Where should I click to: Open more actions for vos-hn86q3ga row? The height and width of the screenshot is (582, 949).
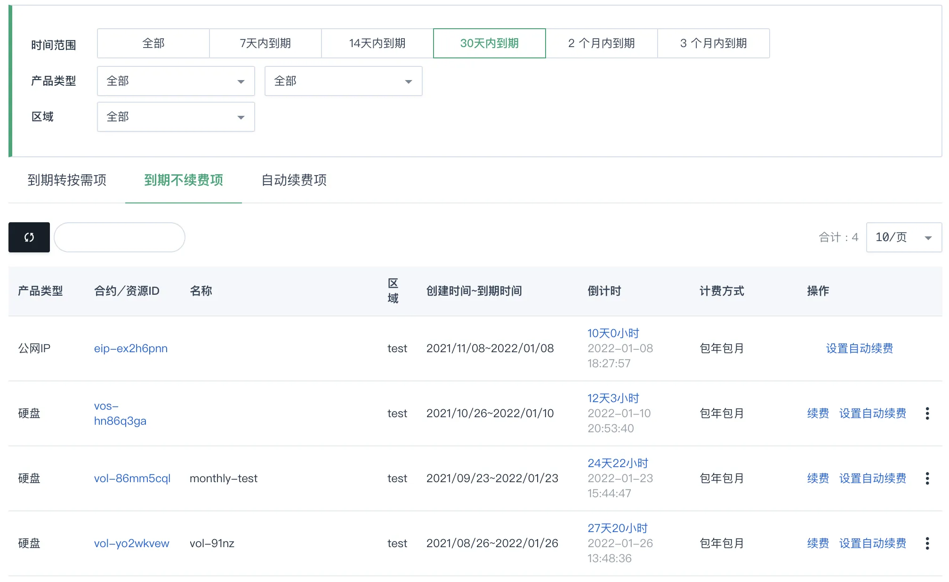927,413
